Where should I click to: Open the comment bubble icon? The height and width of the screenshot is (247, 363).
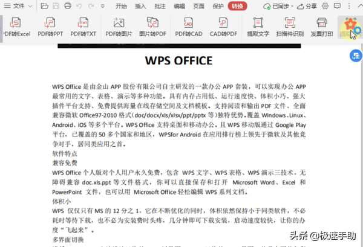(x=337, y=6)
